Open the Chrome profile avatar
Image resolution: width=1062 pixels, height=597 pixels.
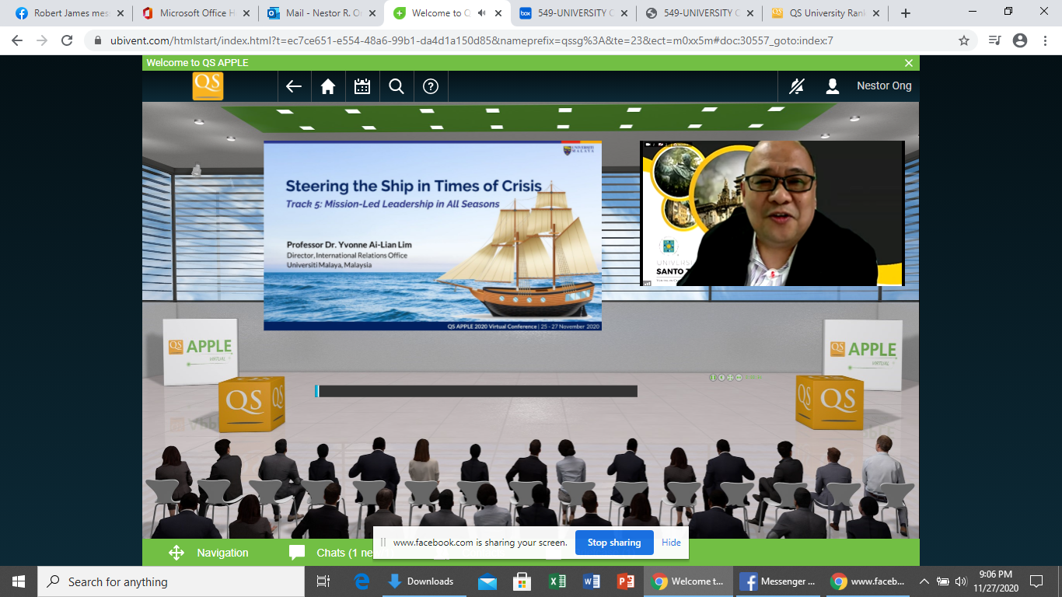(x=1020, y=40)
